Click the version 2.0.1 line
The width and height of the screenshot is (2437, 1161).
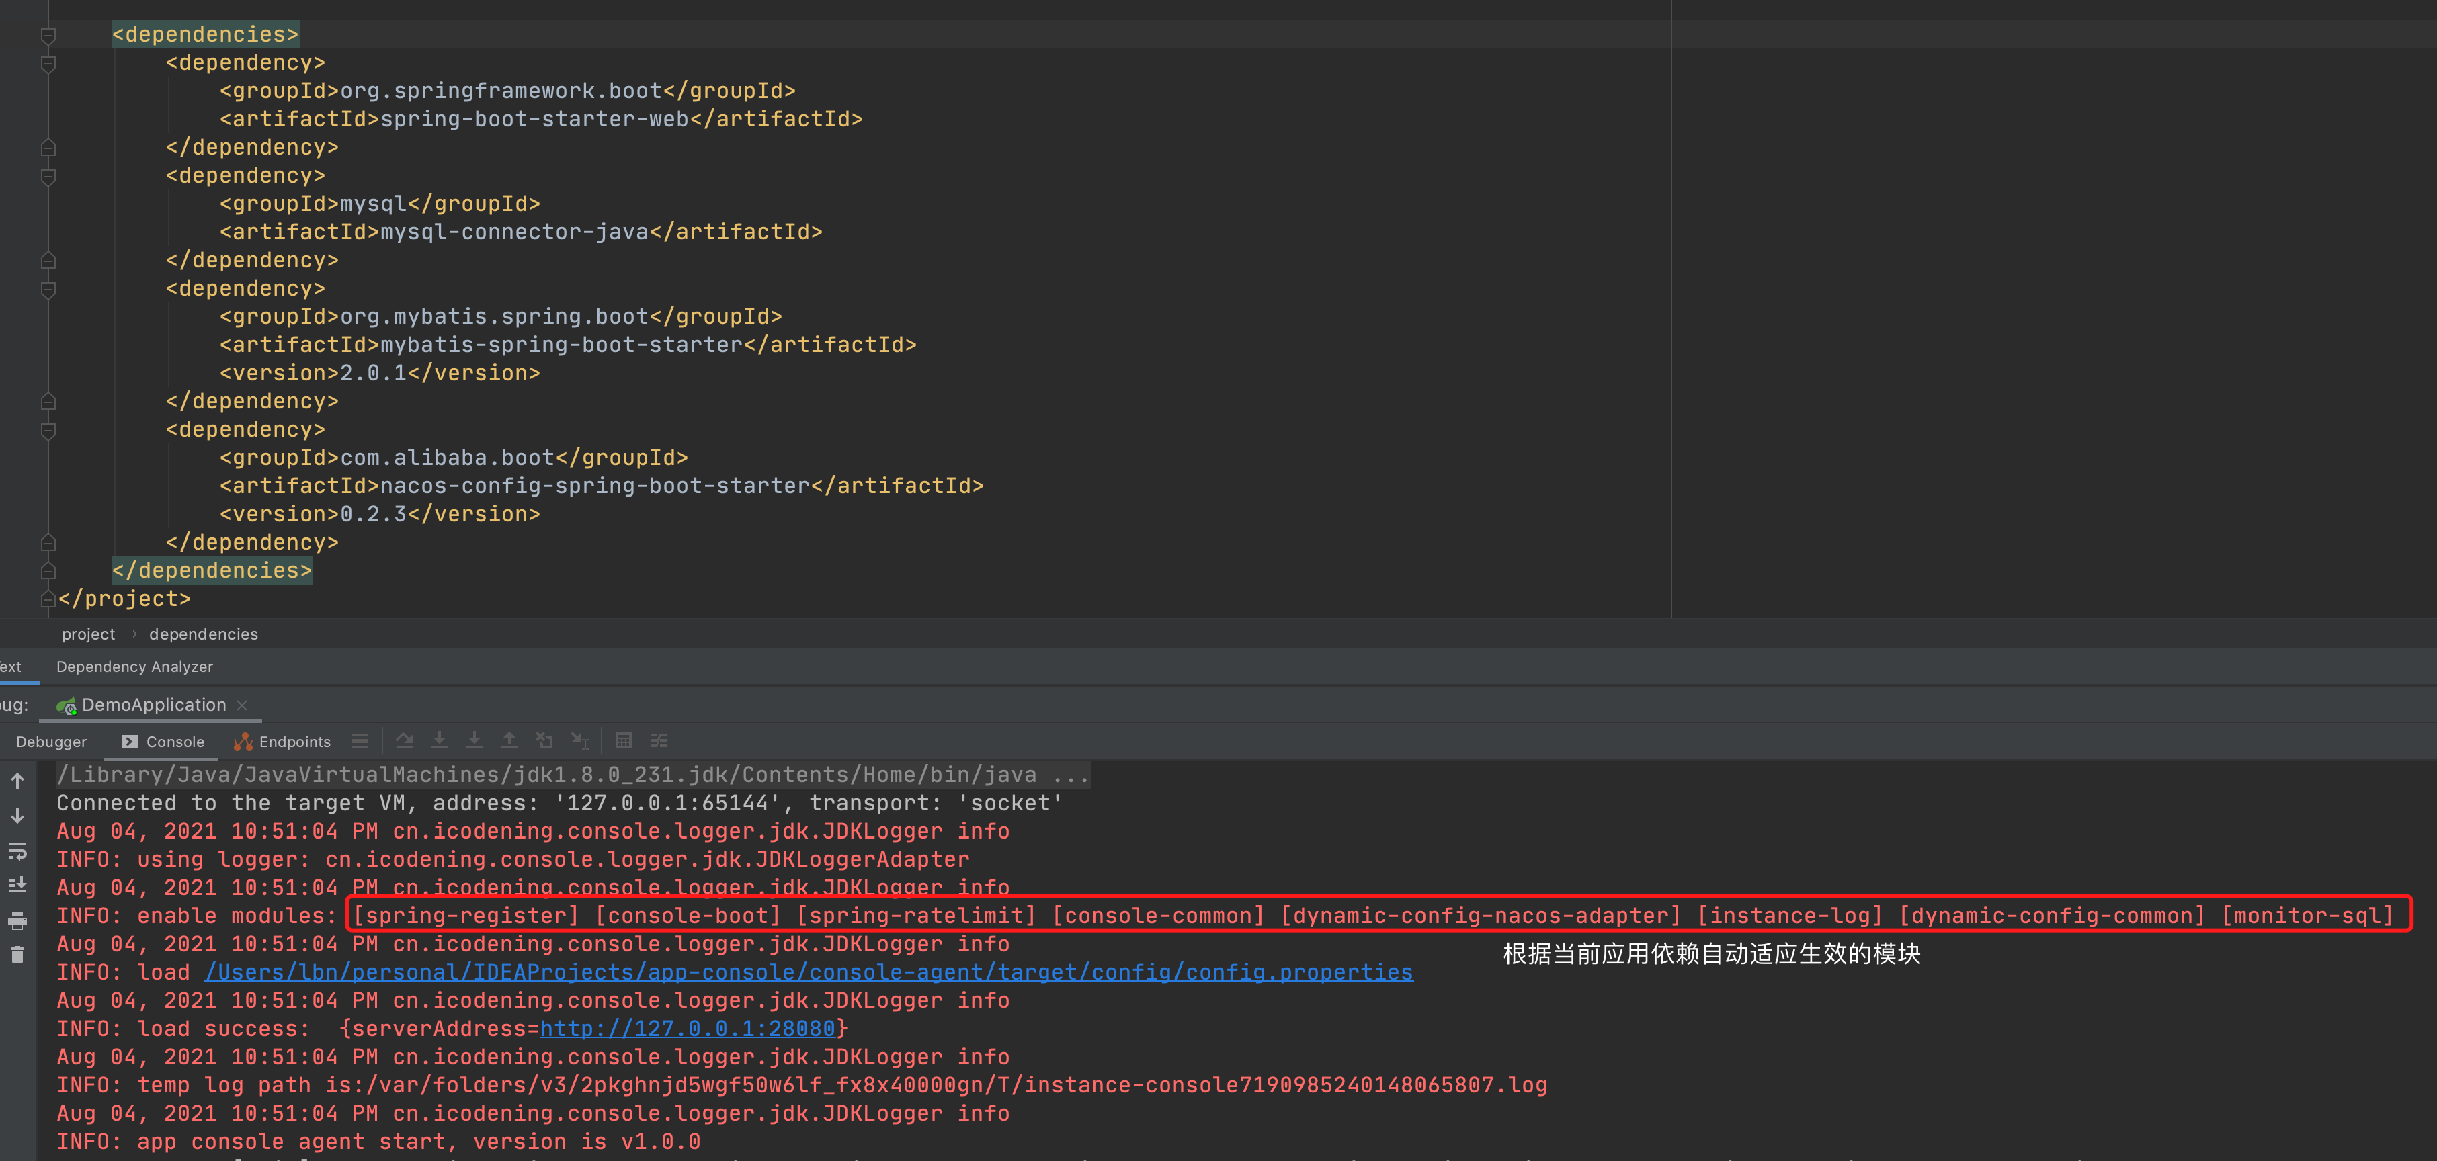(379, 372)
